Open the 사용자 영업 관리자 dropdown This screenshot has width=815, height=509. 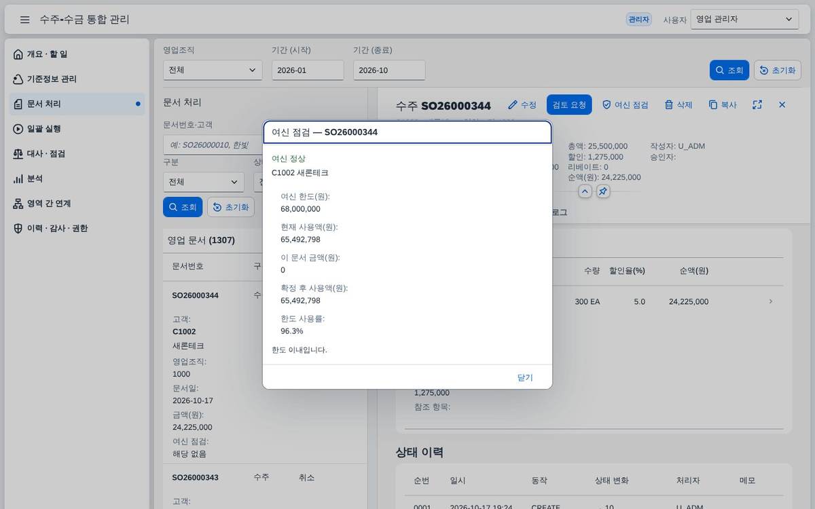[744, 20]
